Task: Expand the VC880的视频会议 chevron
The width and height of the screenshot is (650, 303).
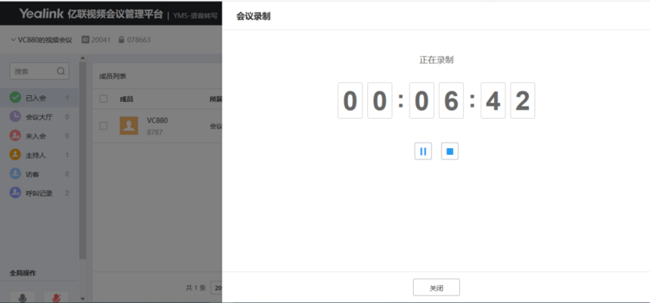Action: 13,40
